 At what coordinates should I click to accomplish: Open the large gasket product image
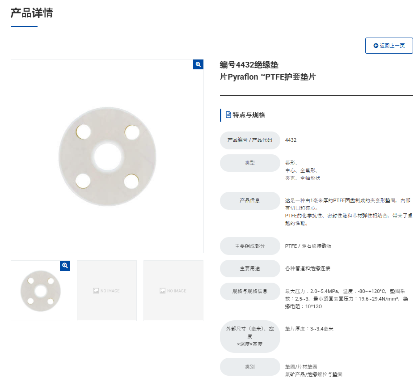(x=107, y=156)
